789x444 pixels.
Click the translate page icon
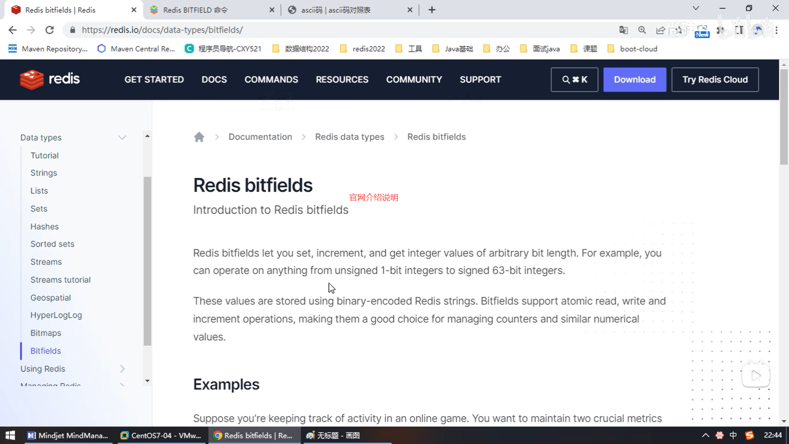tap(623, 30)
